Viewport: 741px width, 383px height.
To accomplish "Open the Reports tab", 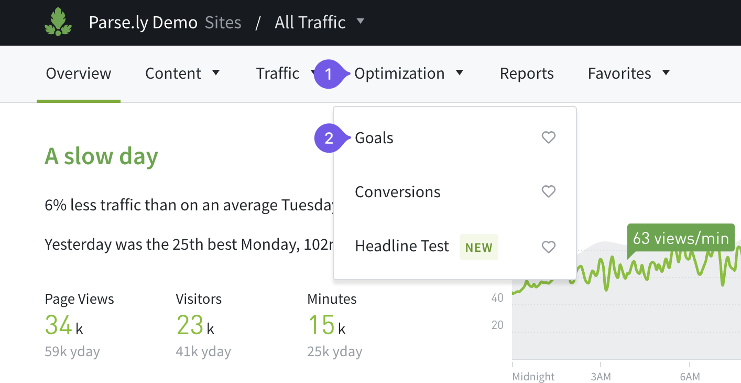I will (x=527, y=73).
